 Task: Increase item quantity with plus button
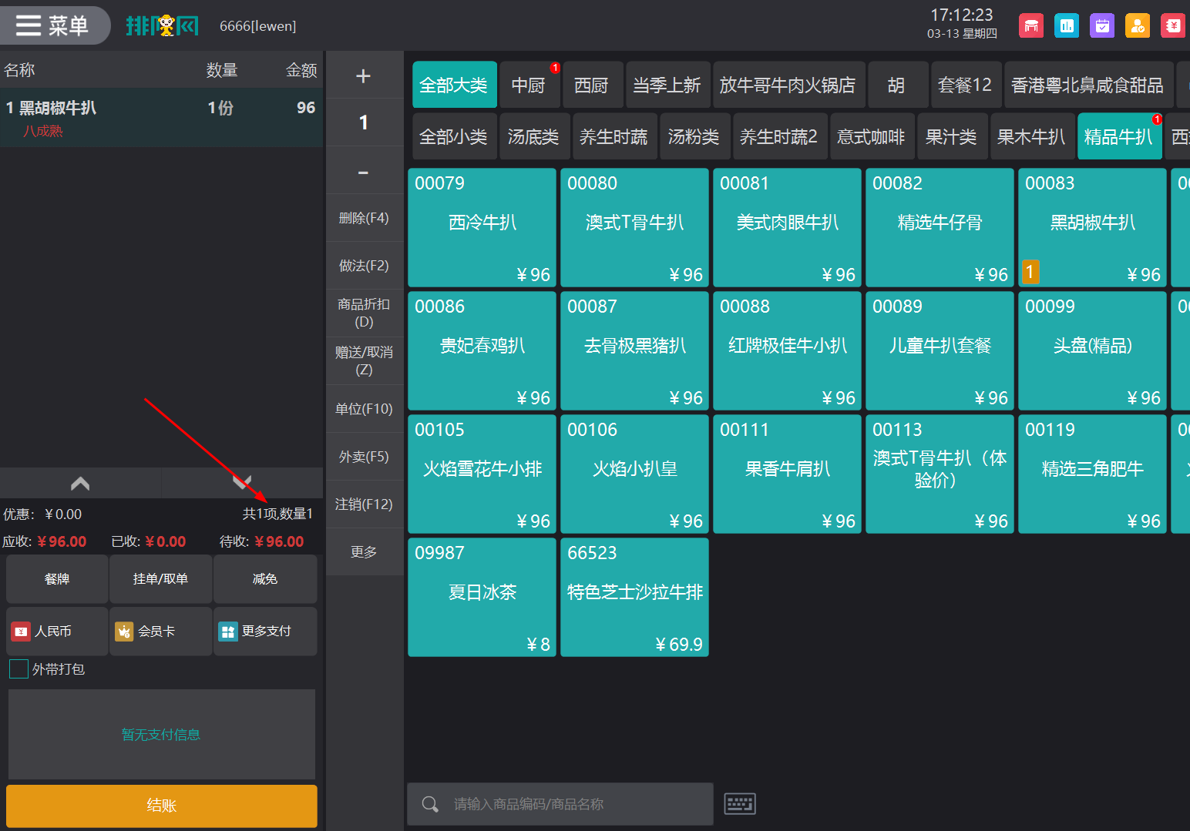[364, 76]
